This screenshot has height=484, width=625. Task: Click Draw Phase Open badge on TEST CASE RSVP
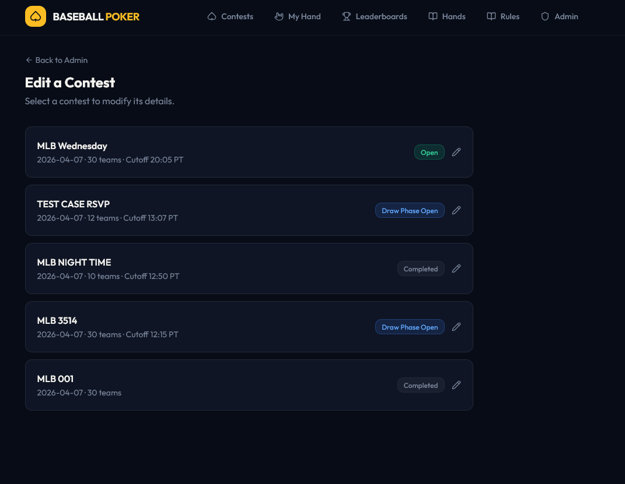(410, 210)
